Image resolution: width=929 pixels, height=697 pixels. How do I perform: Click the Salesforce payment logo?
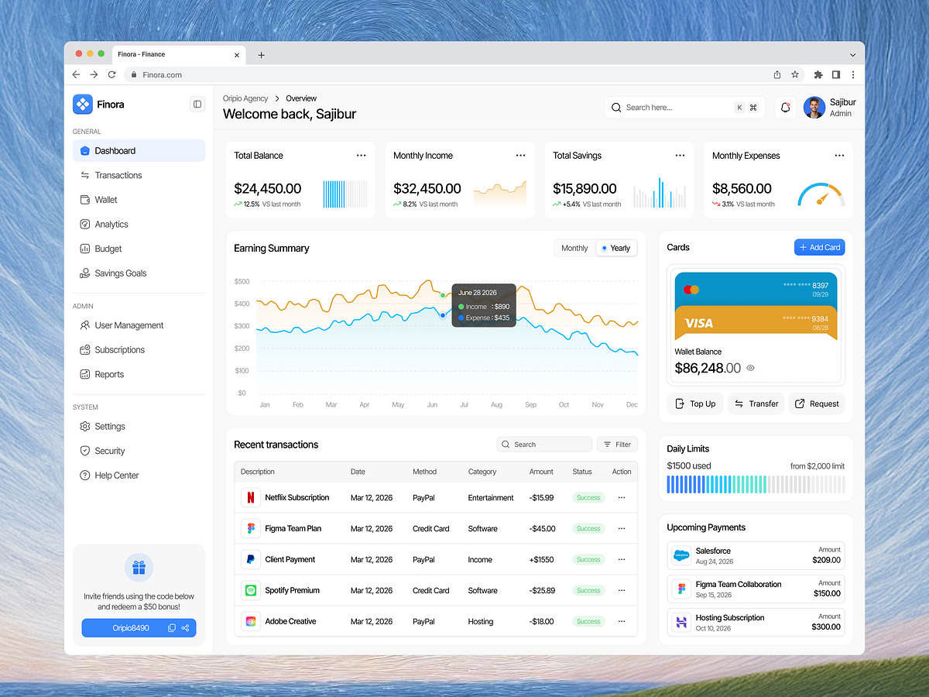click(x=681, y=555)
